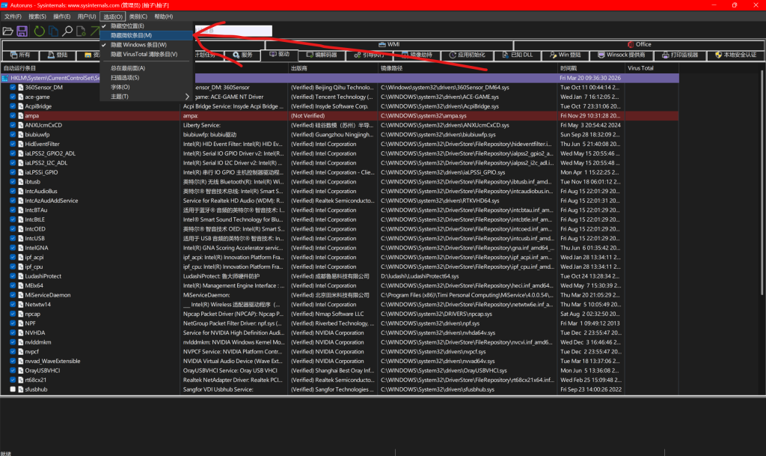This screenshot has height=456, width=766.
Task: Select 隐藏微软条目(M) menu option
Action: click(x=132, y=35)
